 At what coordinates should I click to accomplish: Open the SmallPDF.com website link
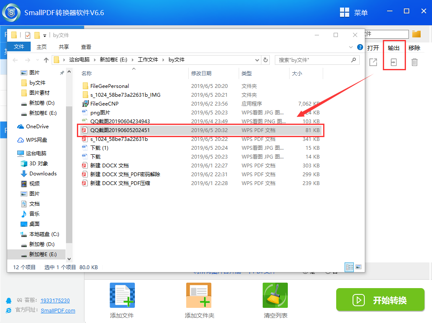pyautogui.click(x=58, y=310)
